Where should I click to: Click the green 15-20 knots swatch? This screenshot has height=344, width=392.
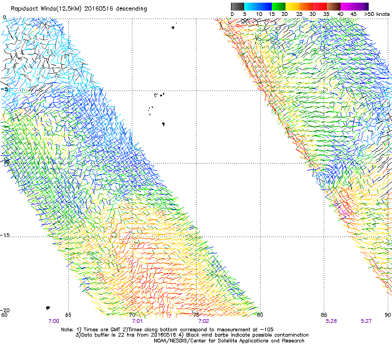coord(279,6)
